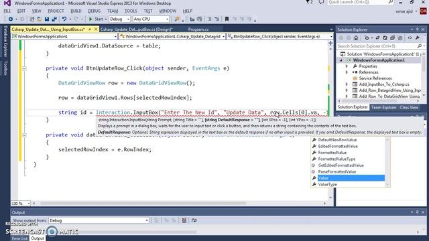
Task: Switch to the Program.cs tab
Action: click(x=198, y=29)
